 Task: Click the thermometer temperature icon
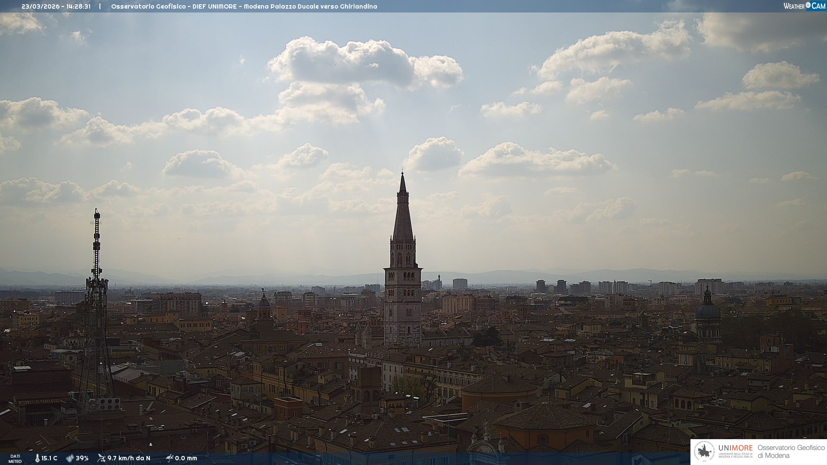pyautogui.click(x=37, y=459)
